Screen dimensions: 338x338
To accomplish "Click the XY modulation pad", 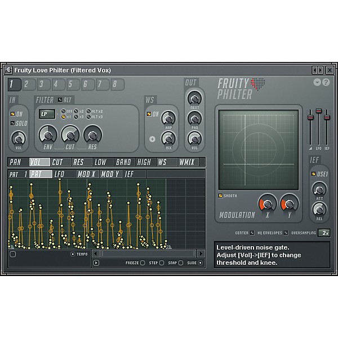I will pos(259,150).
